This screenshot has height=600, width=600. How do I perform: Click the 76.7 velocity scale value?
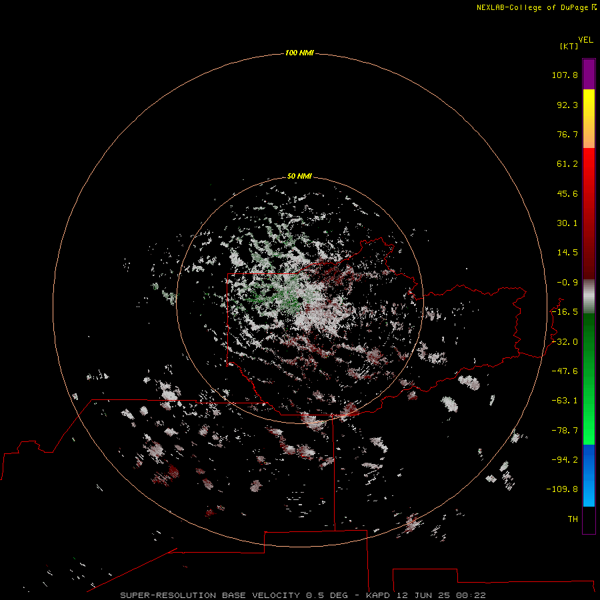click(567, 134)
